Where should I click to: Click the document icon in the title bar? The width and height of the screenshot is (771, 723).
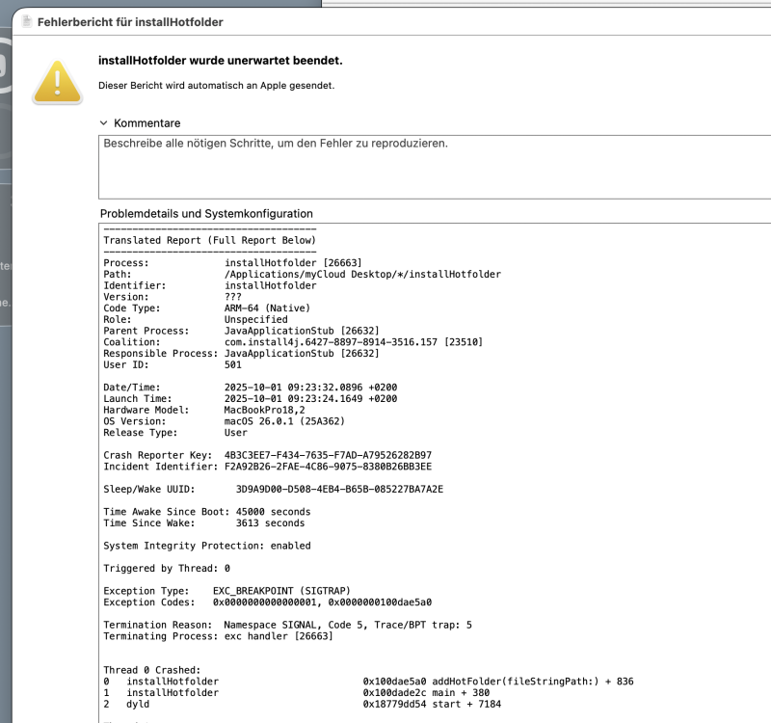(27, 21)
